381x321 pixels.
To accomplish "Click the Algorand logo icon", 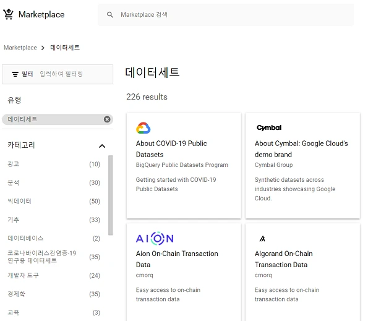I will coord(262,238).
